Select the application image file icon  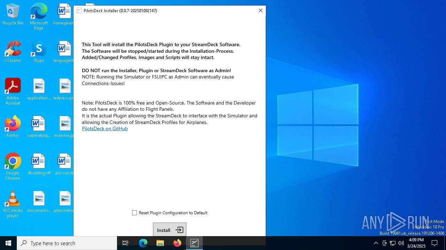coord(39,89)
